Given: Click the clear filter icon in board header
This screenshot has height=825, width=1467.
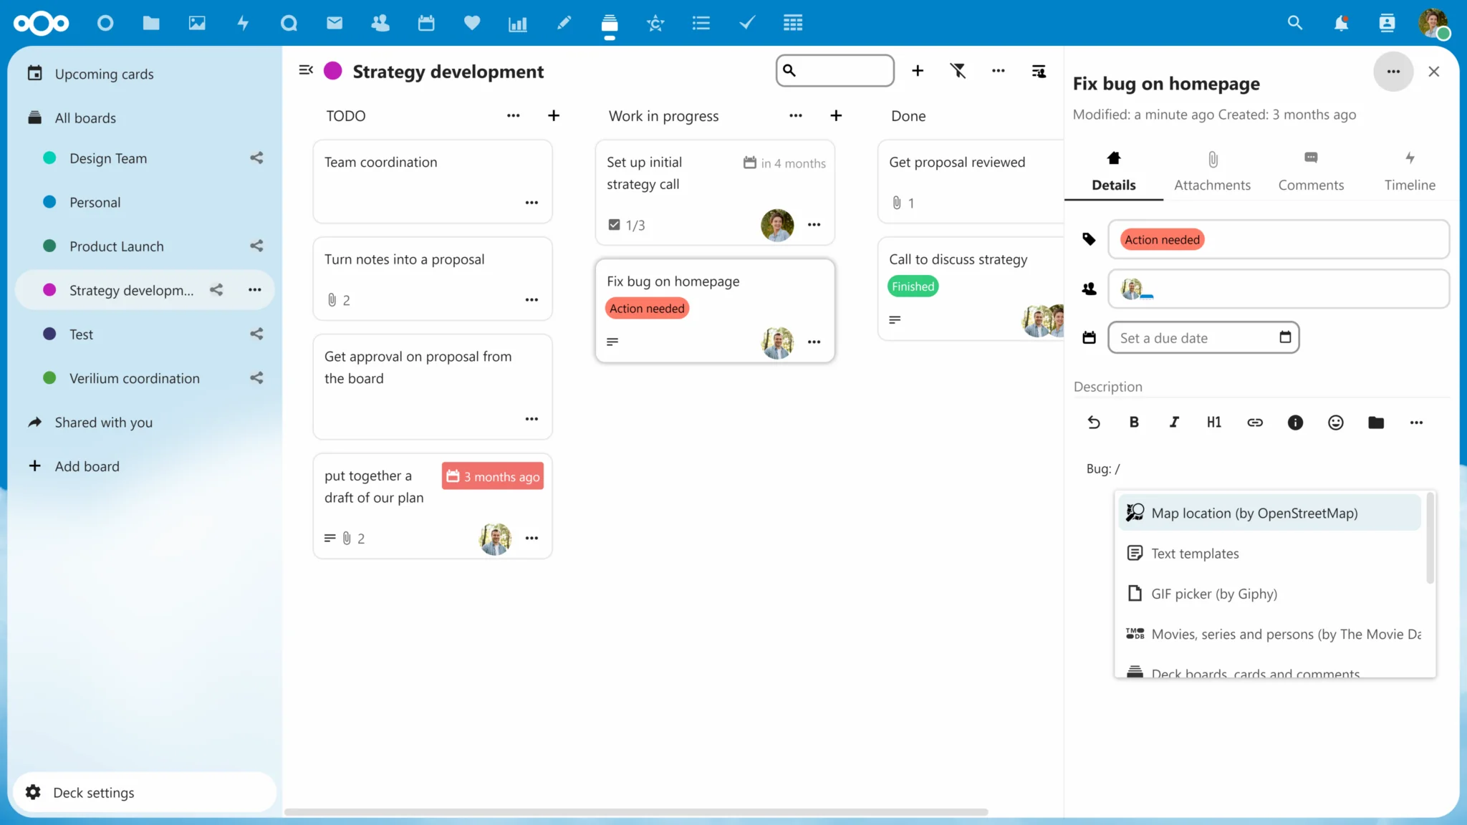Looking at the screenshot, I should pyautogui.click(x=958, y=71).
